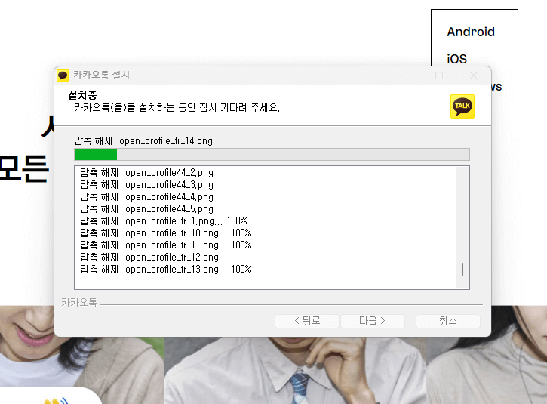Click the yellow TALK logo in installer header
Viewport: 547px width, 404px height.
point(462,106)
